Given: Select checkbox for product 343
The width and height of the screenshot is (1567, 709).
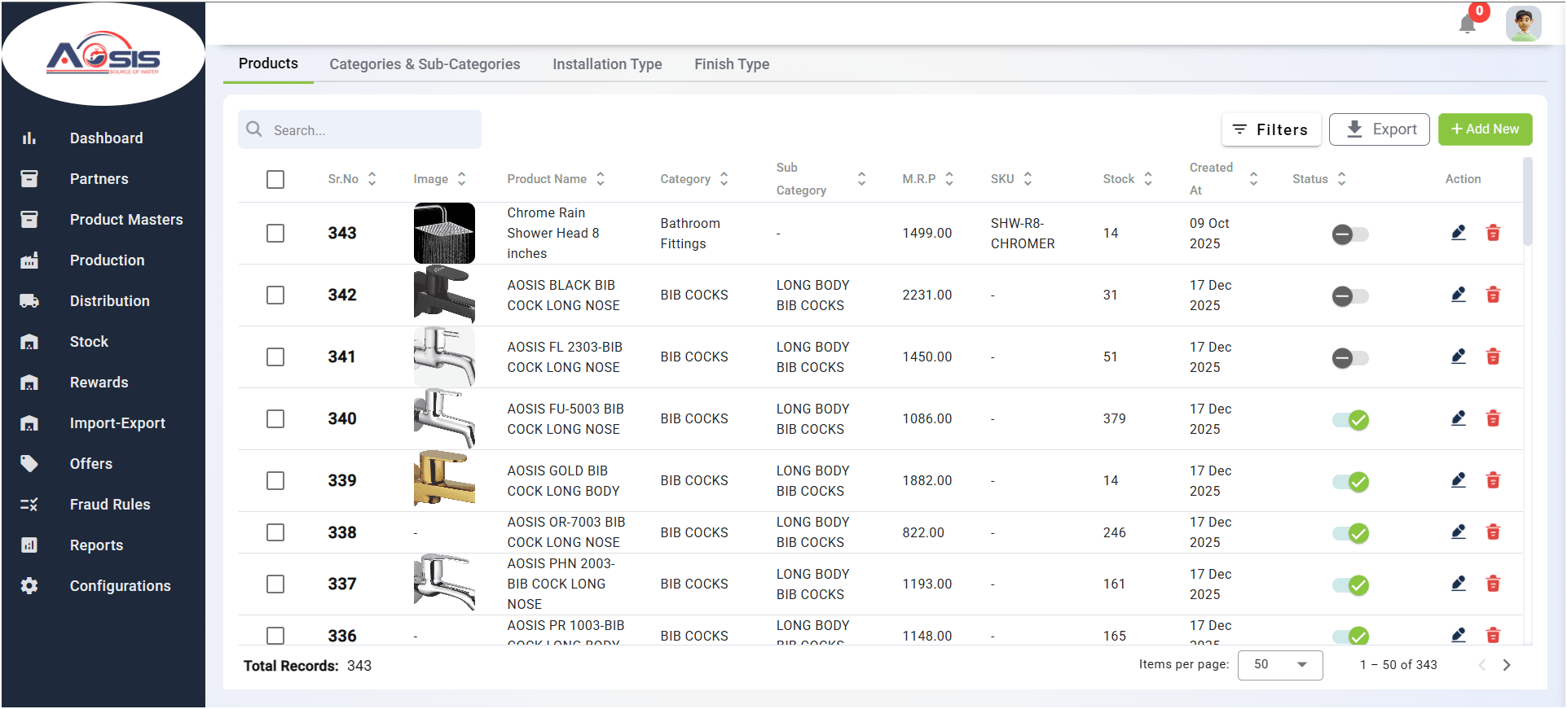Looking at the screenshot, I should (275, 233).
